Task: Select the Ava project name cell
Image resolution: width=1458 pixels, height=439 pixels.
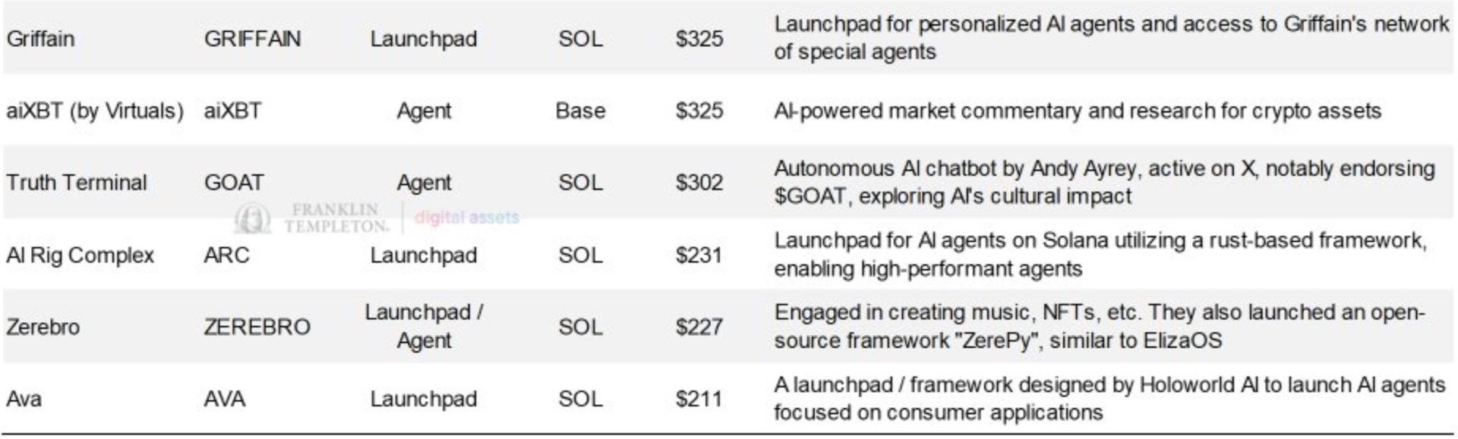Action: coord(24,399)
